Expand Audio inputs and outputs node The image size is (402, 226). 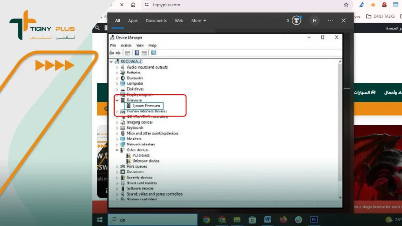(117, 67)
